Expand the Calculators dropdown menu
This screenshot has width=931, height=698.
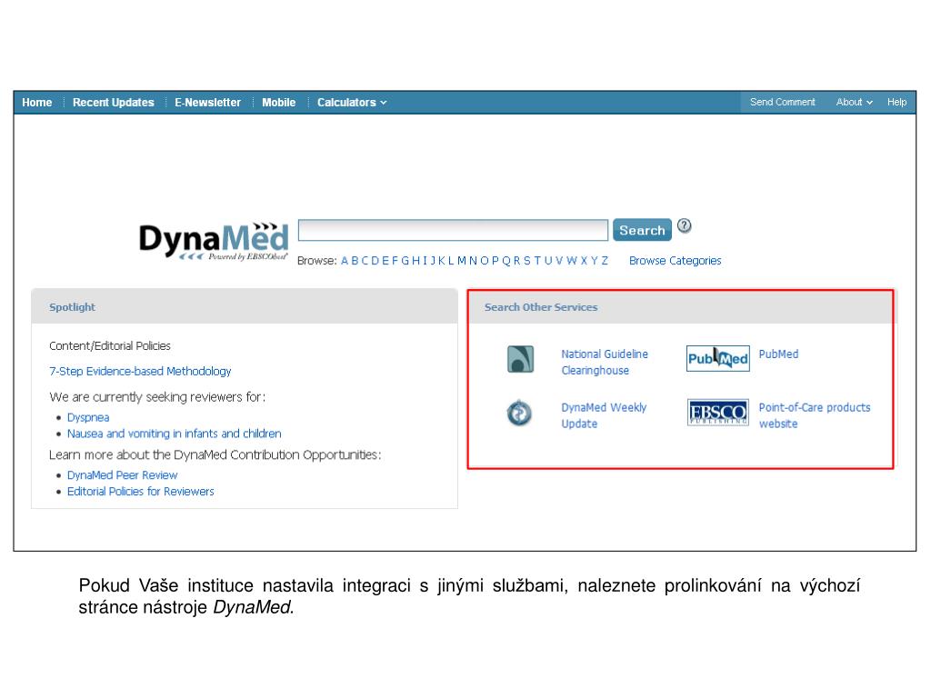pos(352,102)
